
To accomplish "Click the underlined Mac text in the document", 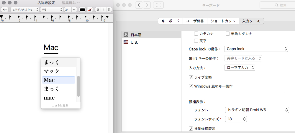I will 51,48.
